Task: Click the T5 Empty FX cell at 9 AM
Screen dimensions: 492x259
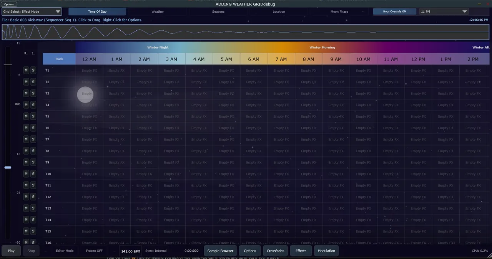Action: click(336, 117)
